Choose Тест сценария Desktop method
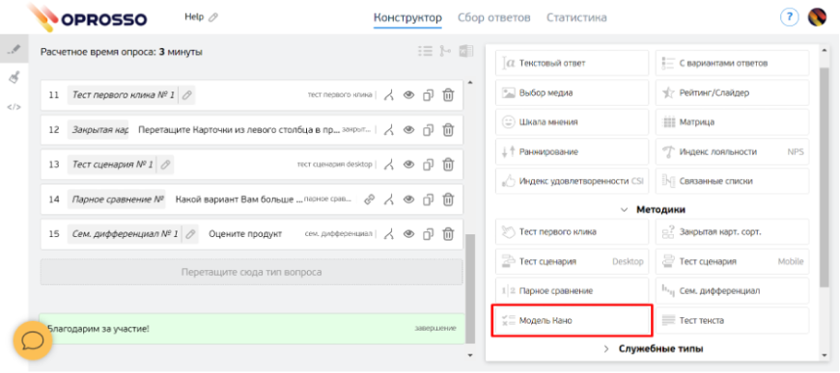Image resolution: width=840 pixels, height=373 pixels. 573,261
